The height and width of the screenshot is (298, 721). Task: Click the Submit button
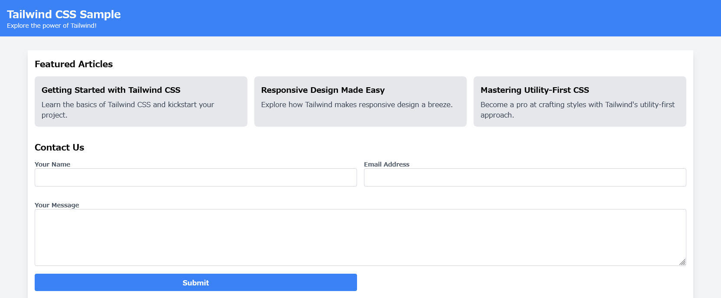coord(196,282)
